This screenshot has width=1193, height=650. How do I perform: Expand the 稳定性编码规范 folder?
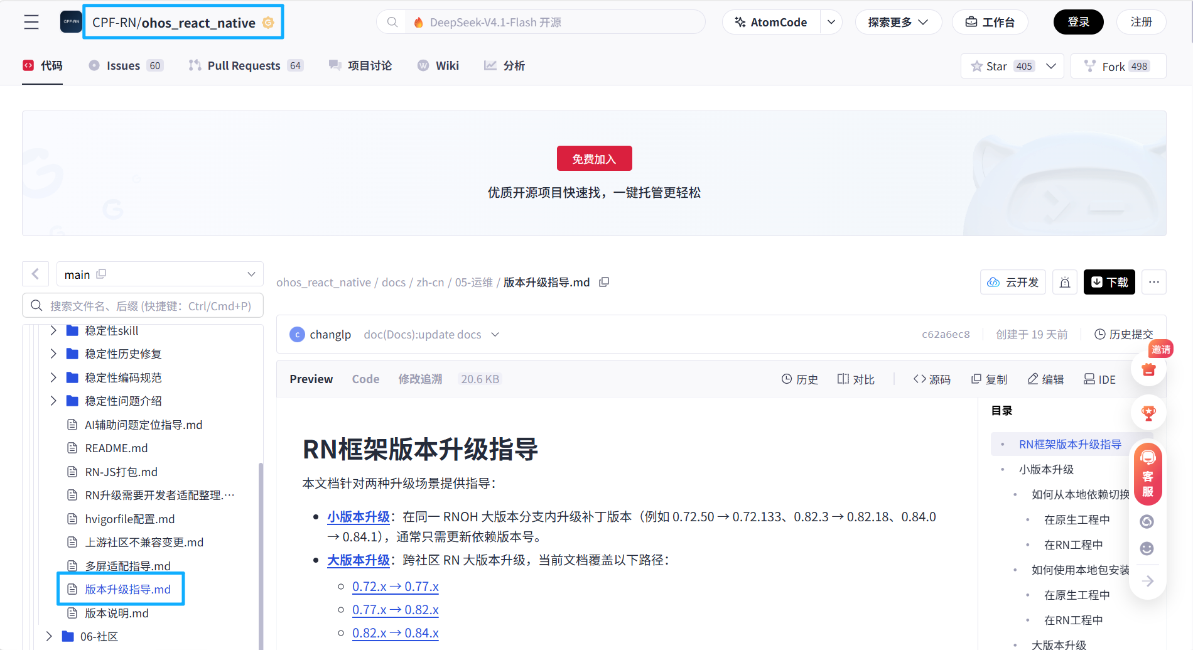53,377
